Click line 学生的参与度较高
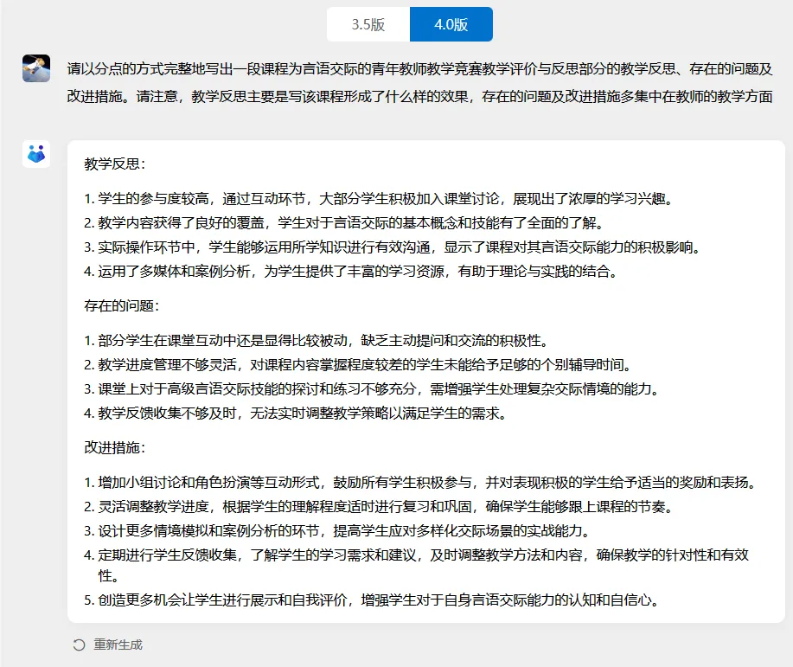Image resolution: width=793 pixels, height=667 pixels. [381, 199]
